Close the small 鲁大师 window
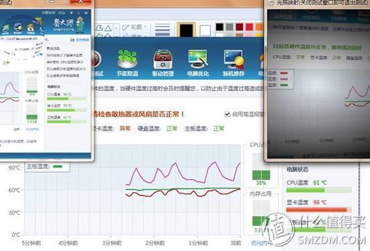Screen dimensions: 370x251 coord(86,13)
